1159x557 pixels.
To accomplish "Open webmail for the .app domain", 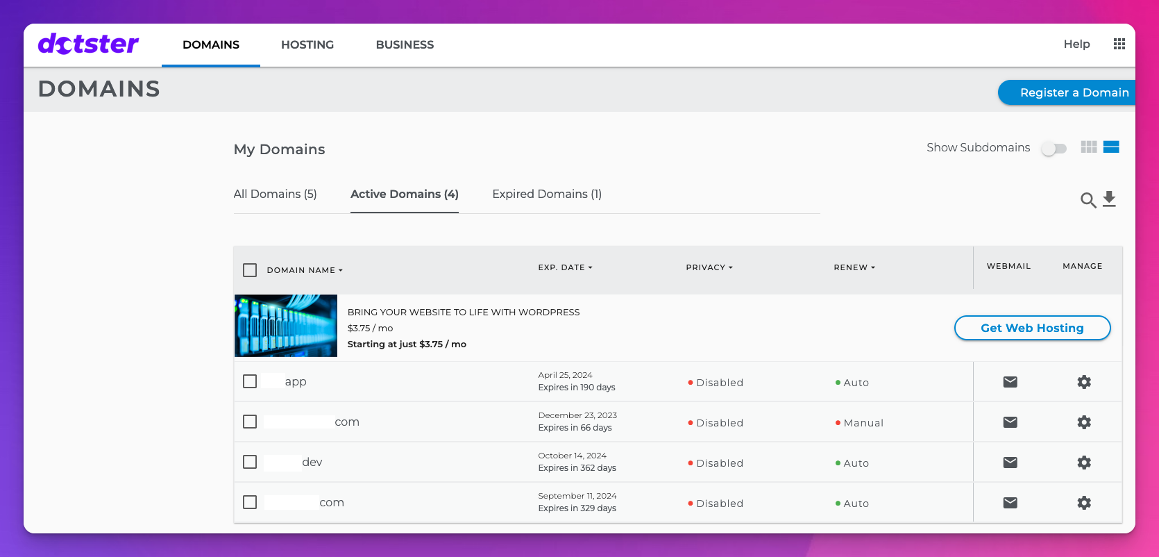I will [x=1010, y=382].
